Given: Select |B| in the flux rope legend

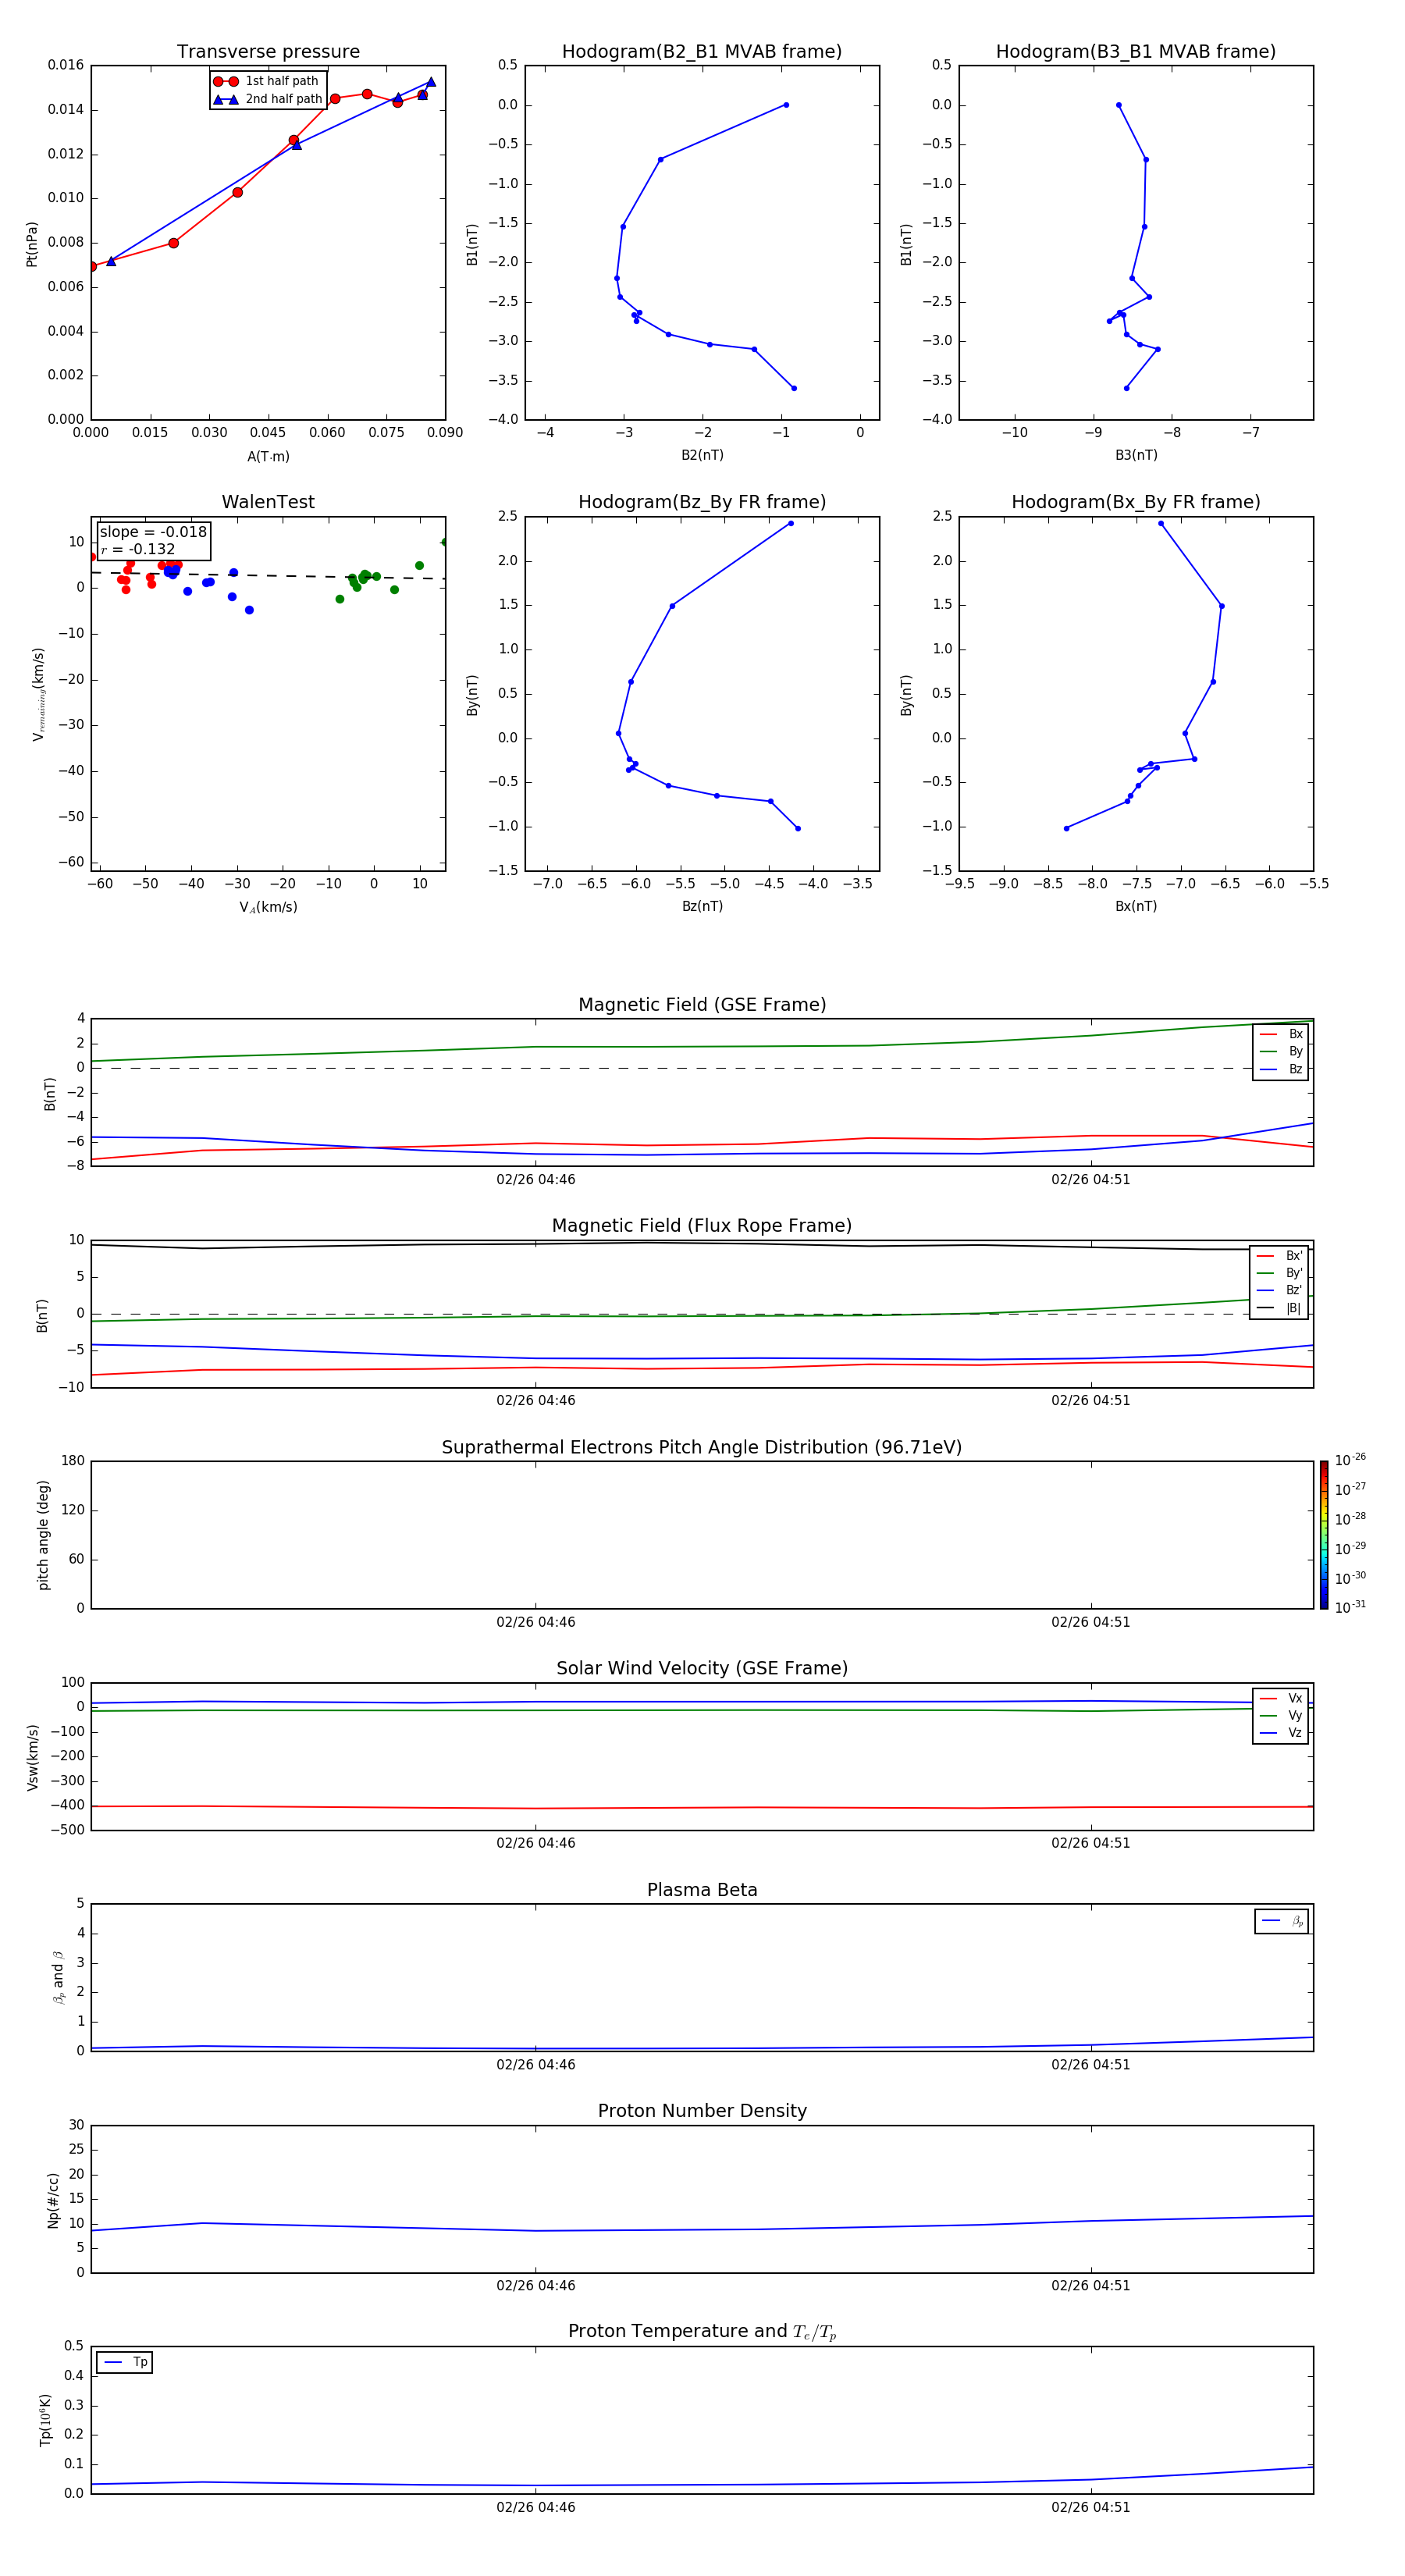Looking at the screenshot, I should (x=1280, y=1308).
